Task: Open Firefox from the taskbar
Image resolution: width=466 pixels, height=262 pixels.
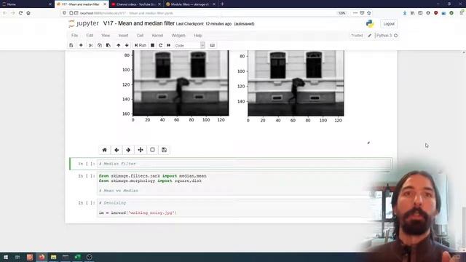Action: [42, 257]
